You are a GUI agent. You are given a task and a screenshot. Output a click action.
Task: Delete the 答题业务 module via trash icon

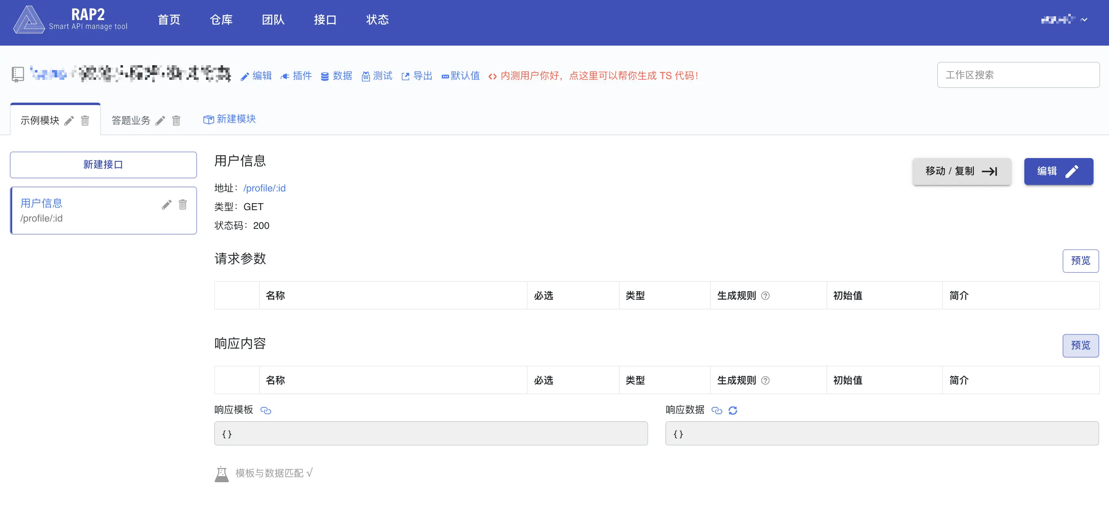tap(176, 121)
